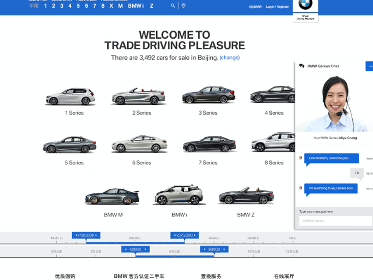The width and height of the screenshot is (373, 280).
Task: Increase the 80000 mileage handle arrow
Action: click(x=224, y=249)
